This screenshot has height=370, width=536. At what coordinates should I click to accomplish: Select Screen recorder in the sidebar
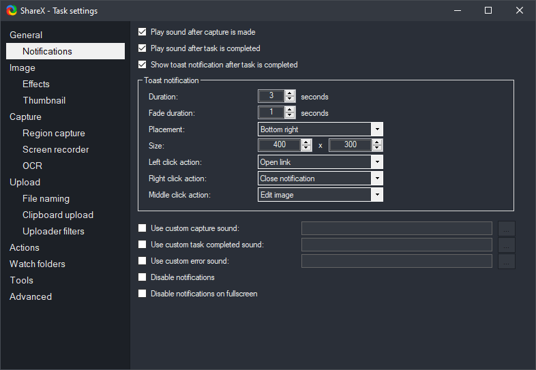(x=56, y=149)
